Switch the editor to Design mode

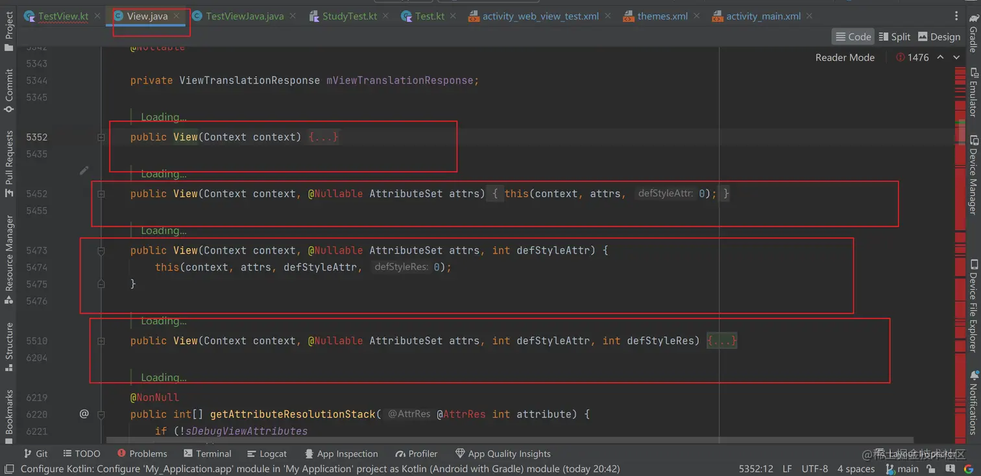(x=939, y=36)
